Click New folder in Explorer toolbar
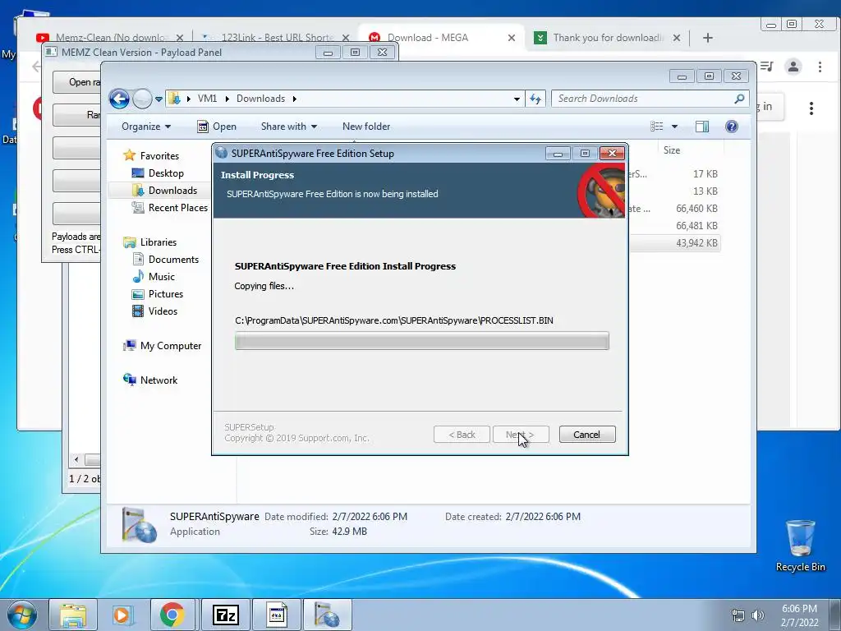The image size is (841, 631). coord(366,127)
